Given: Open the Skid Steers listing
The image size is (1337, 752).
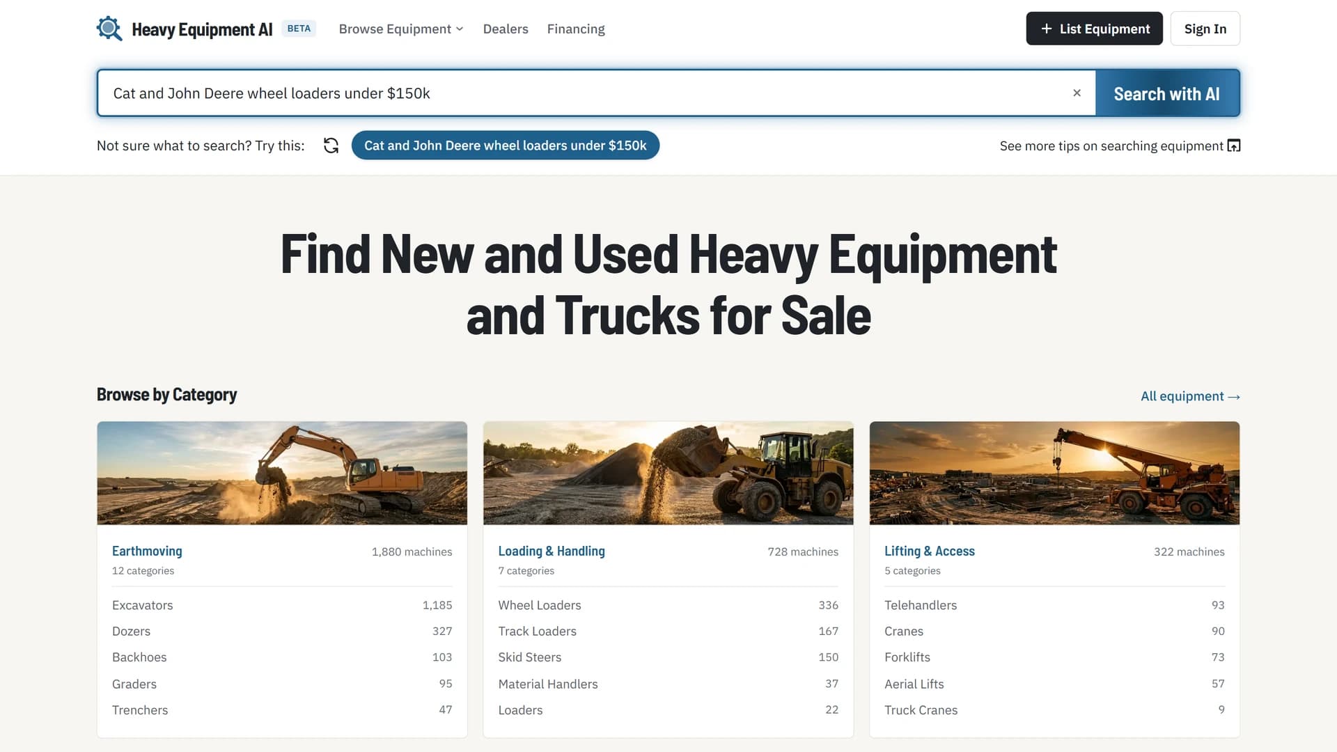Looking at the screenshot, I should [x=668, y=657].
